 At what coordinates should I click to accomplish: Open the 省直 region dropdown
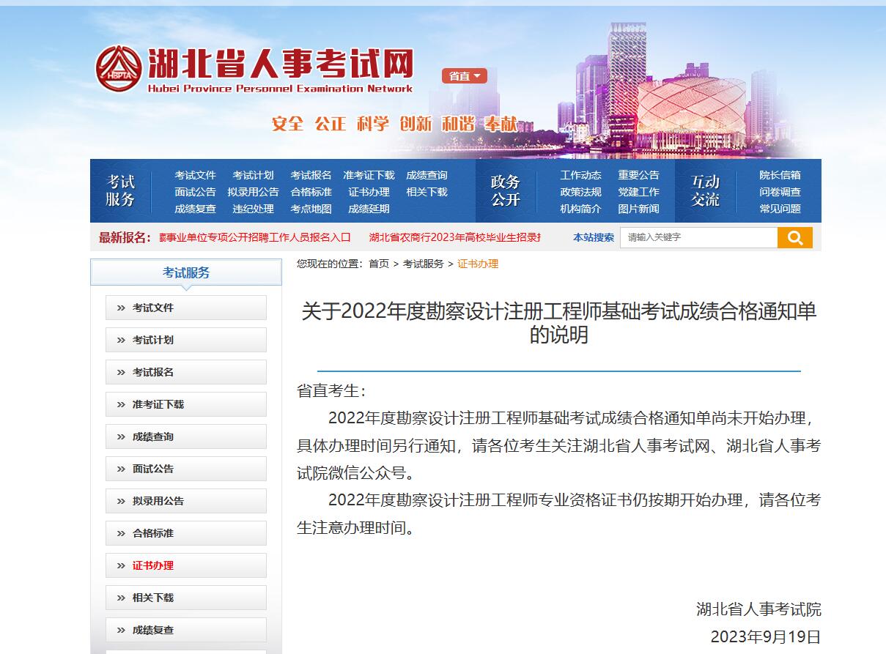(x=464, y=75)
